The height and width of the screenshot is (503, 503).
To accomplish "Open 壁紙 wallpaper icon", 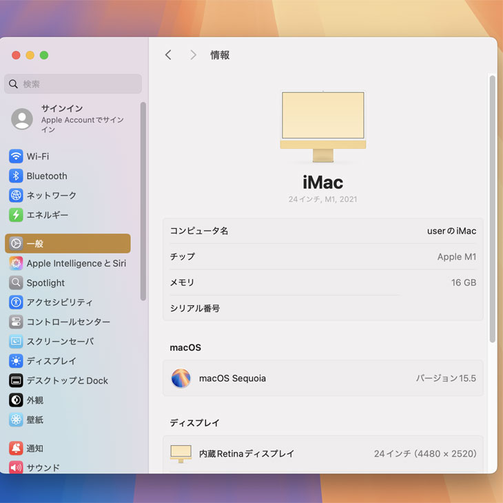I will 16,420.
